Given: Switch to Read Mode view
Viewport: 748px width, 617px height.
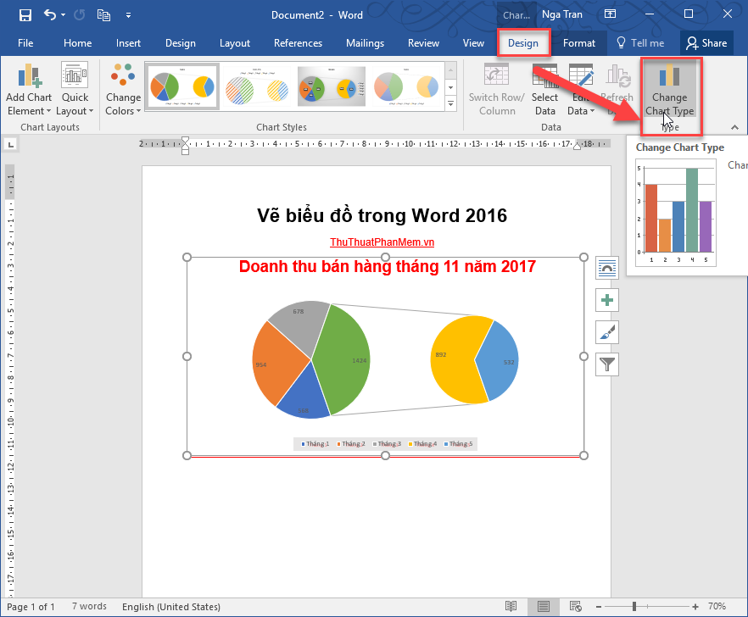Looking at the screenshot, I should click(511, 607).
